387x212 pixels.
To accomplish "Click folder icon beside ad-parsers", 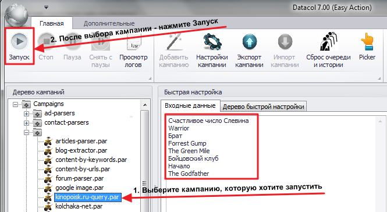I will point(37,114).
